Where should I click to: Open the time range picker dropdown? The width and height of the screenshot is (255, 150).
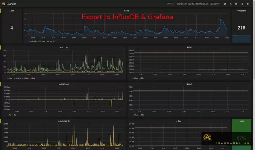point(199,4)
